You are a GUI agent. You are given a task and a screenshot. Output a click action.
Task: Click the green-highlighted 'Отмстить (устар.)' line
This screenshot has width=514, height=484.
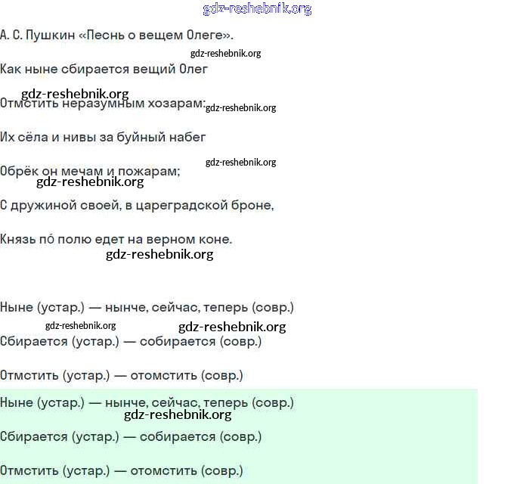pos(122,470)
